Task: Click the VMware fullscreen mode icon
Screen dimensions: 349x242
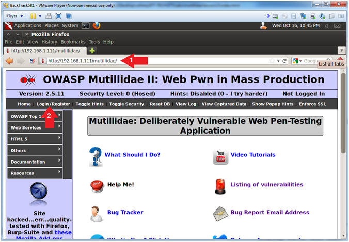Action: coord(58,16)
